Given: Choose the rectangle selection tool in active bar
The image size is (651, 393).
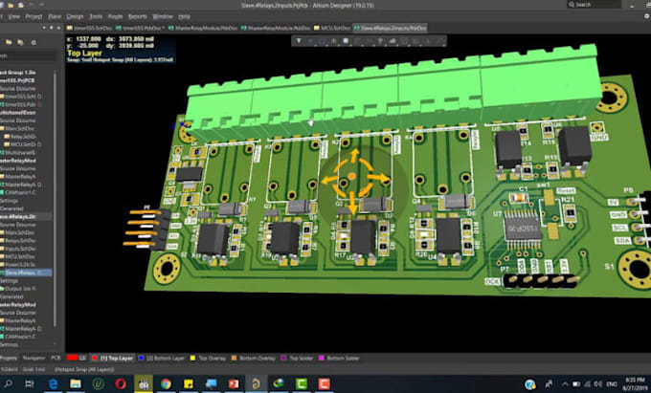Looking at the screenshot, I should pyautogui.click(x=323, y=41).
